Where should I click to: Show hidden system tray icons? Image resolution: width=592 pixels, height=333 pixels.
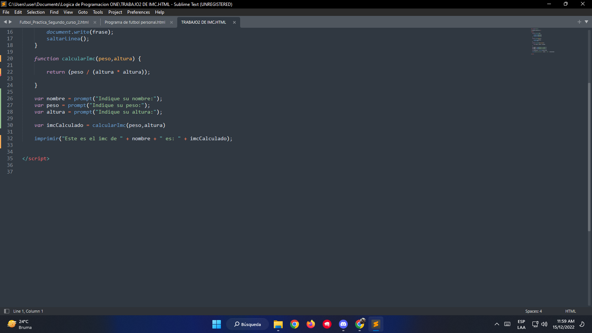(497, 324)
